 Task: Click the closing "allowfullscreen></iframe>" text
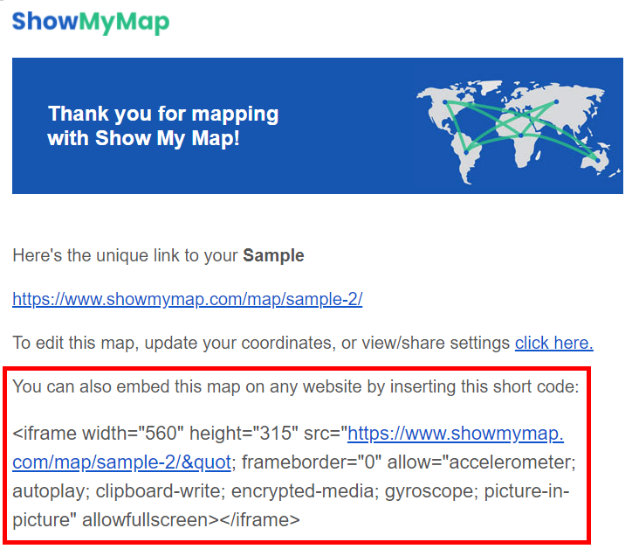[190, 520]
